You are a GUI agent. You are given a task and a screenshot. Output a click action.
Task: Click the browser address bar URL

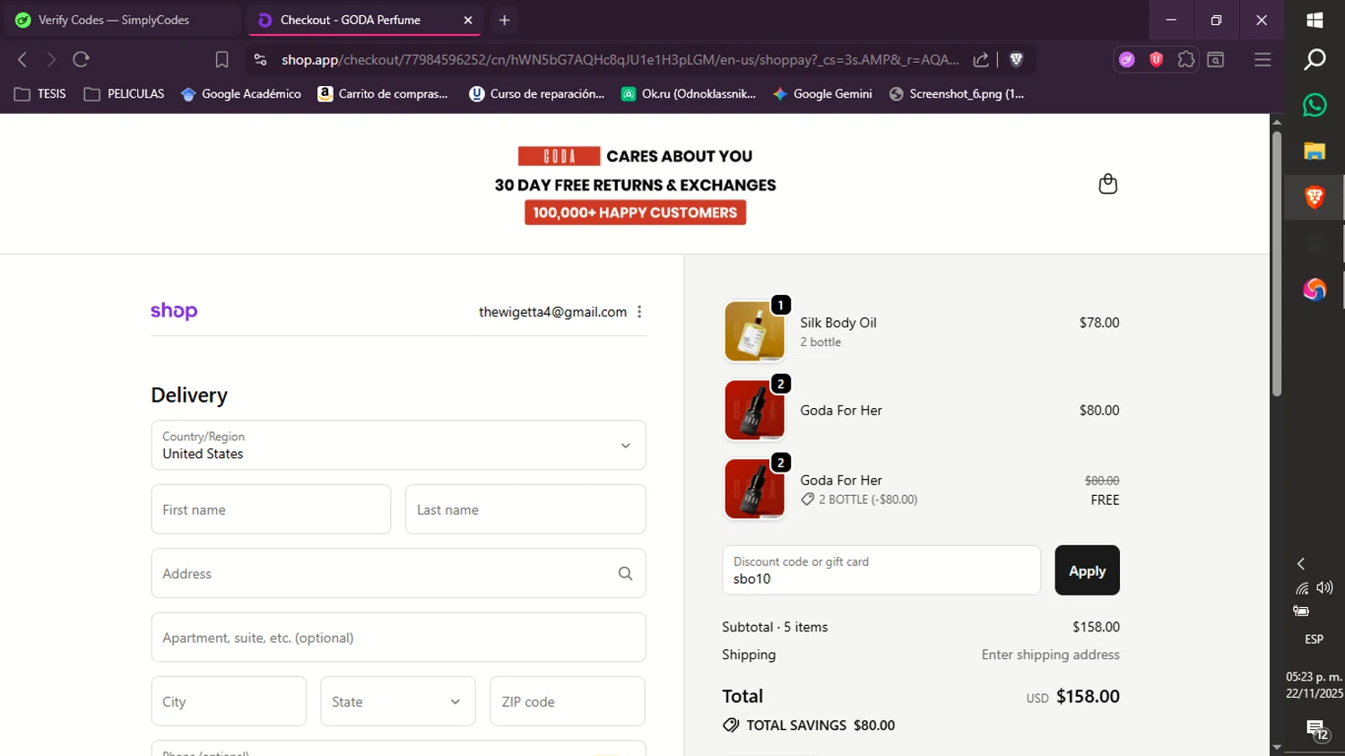pyautogui.click(x=620, y=59)
